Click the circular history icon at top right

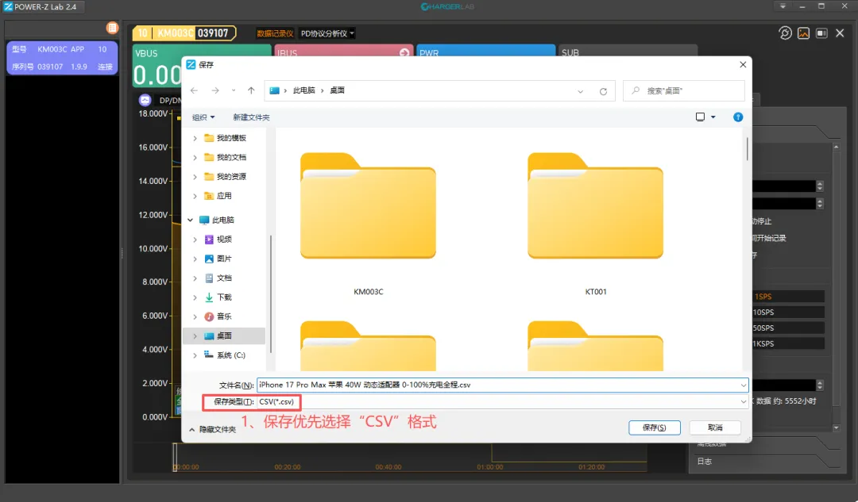click(x=785, y=33)
